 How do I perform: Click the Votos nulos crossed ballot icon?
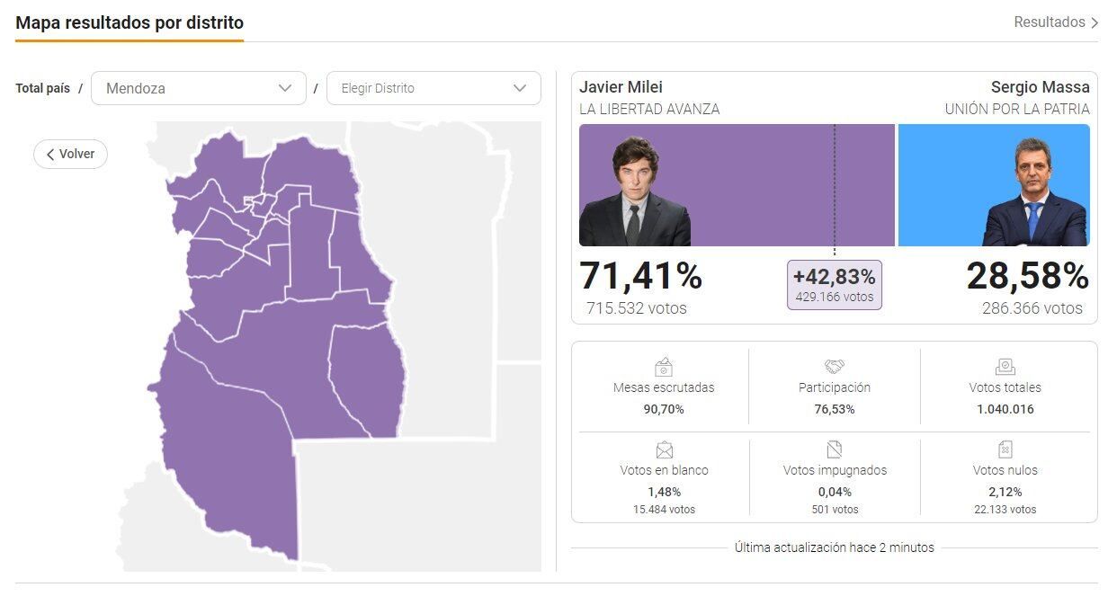1005,449
